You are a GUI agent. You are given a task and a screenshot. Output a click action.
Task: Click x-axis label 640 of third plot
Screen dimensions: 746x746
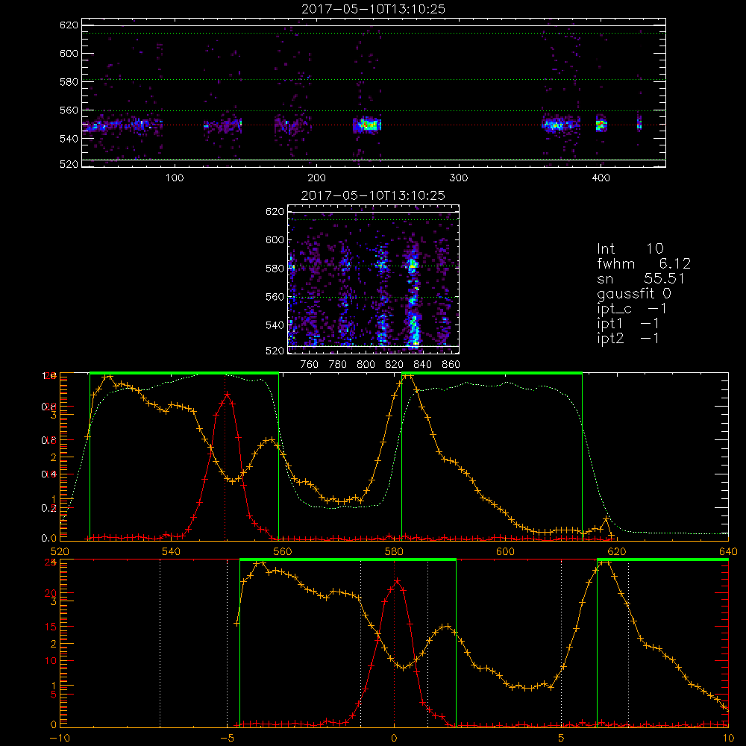coord(728,552)
